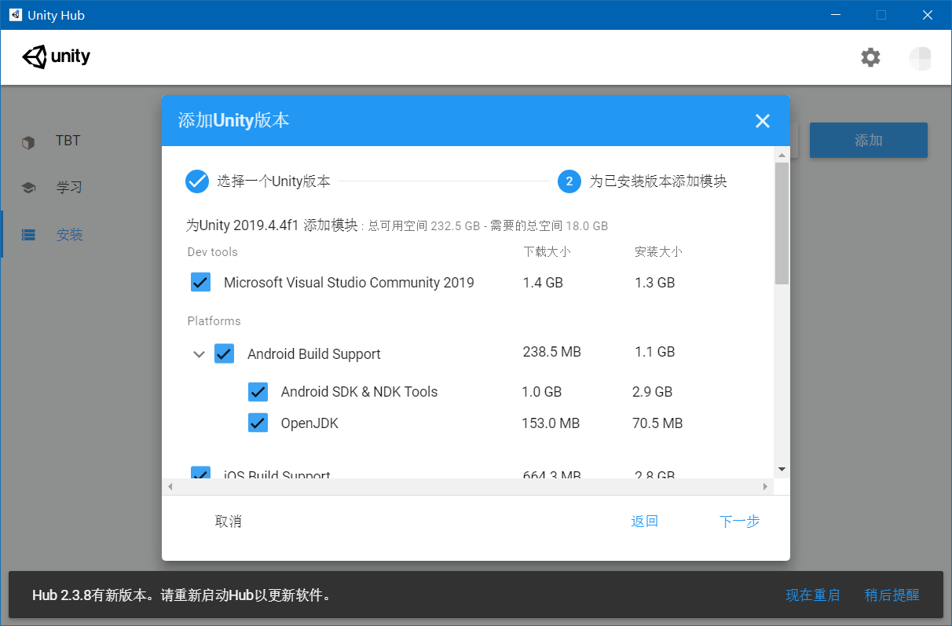
Task: Click the horizontal scrollbar left arrow
Action: point(169,487)
